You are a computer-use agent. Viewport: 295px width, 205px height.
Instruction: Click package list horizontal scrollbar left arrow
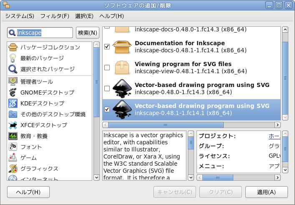pyautogui.click(x=105, y=125)
